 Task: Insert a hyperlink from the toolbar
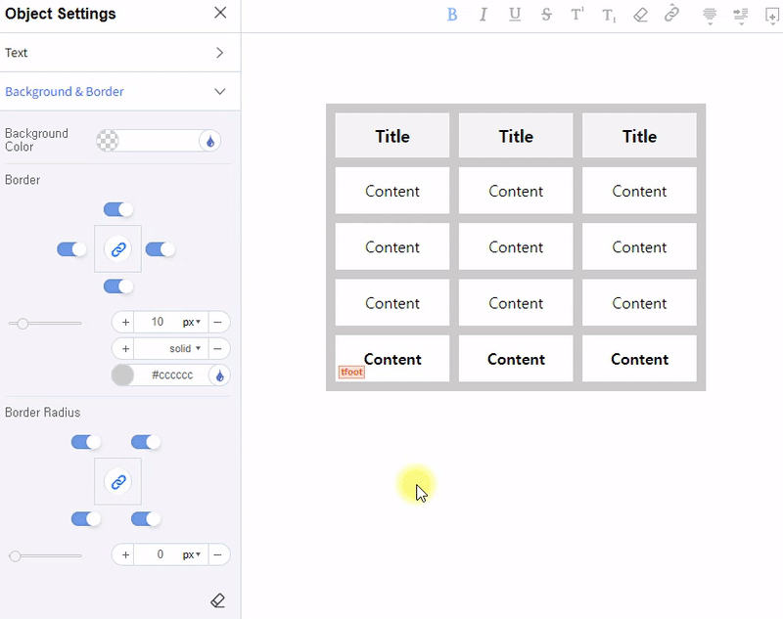[671, 15]
